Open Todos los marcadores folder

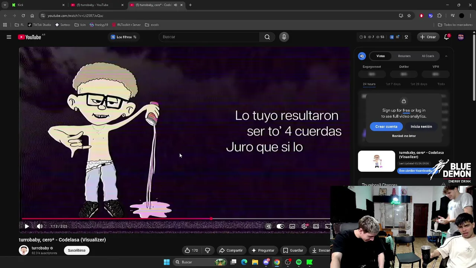pos(455,25)
